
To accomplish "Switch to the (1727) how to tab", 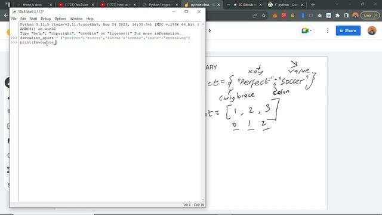I will coord(119,5).
